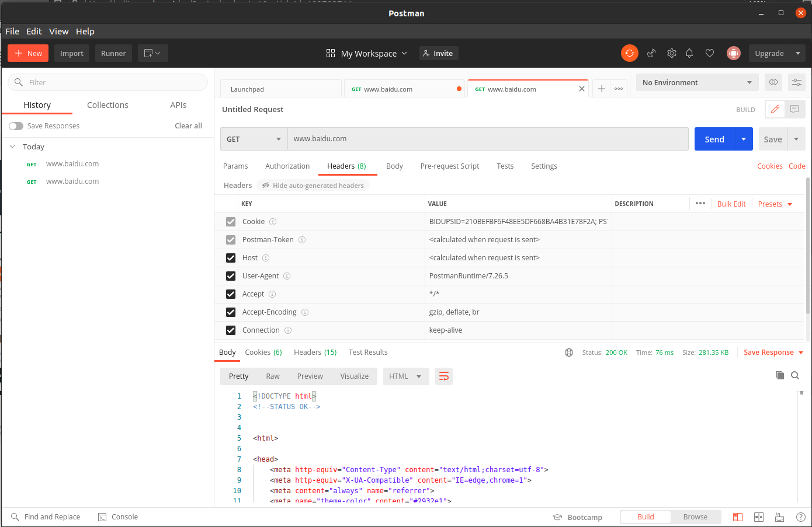The image size is (812, 527).
Task: Click the Invite button
Action: 439,53
